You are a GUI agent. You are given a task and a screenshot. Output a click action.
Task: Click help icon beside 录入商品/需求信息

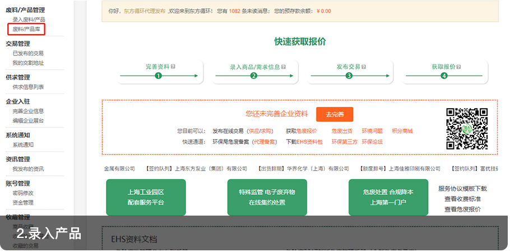283,67
